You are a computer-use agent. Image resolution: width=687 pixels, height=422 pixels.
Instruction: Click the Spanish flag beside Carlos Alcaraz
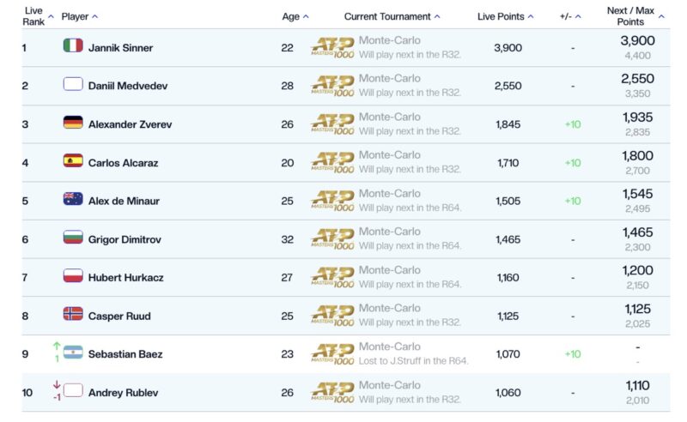(x=73, y=160)
